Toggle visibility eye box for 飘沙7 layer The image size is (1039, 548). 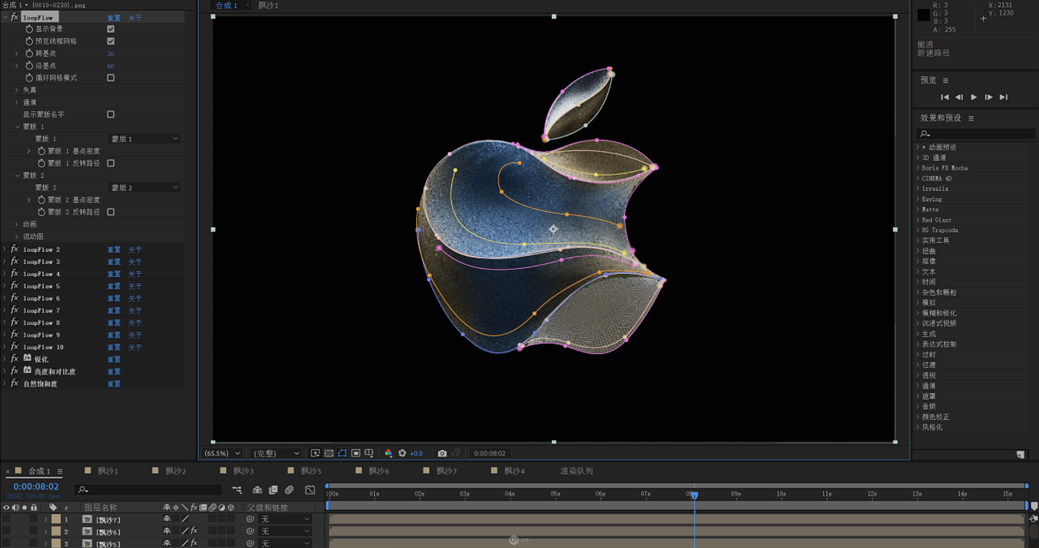(x=6, y=519)
